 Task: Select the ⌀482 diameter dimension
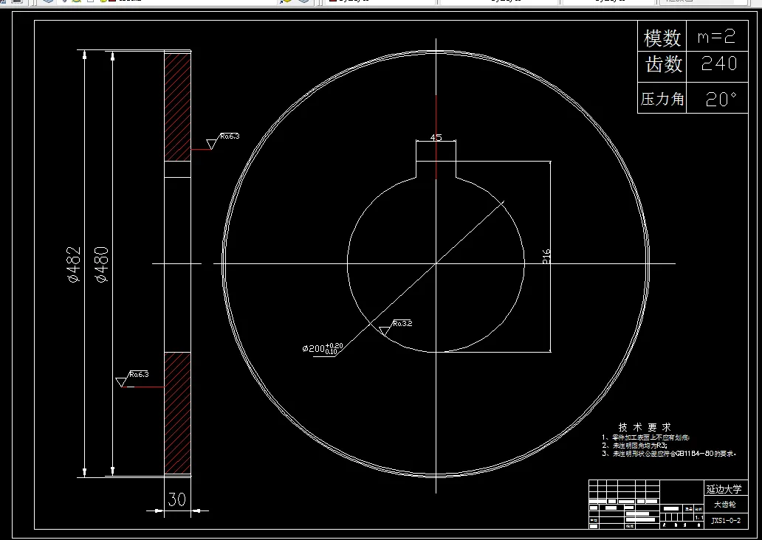74,265
